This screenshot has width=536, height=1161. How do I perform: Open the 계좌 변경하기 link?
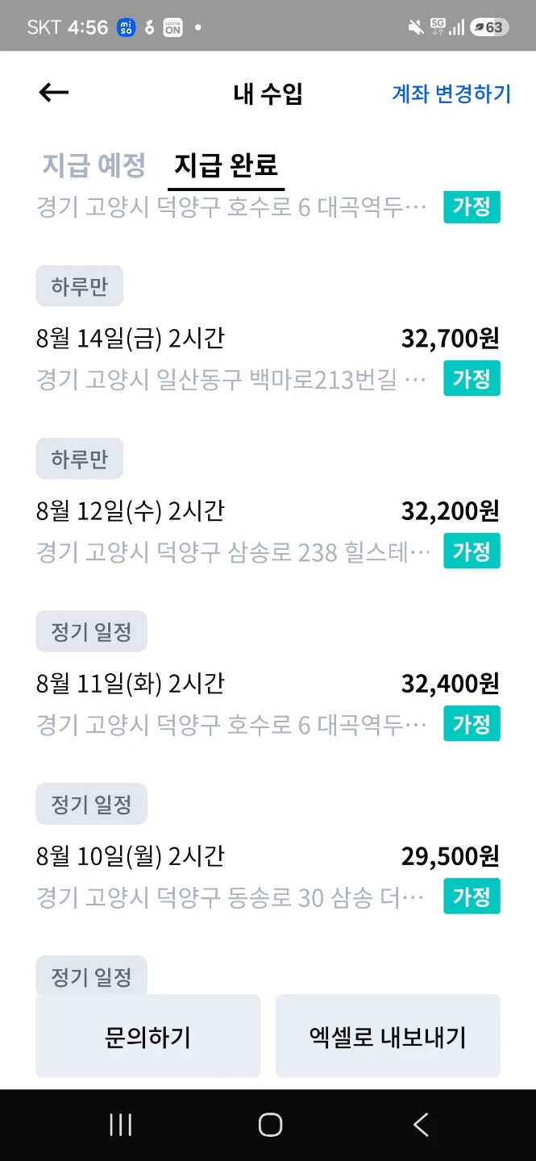(x=451, y=94)
